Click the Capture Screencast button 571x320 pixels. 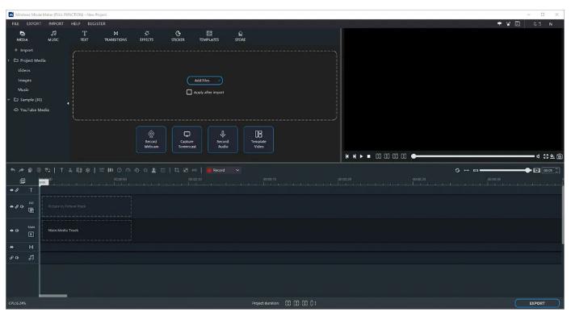point(187,139)
